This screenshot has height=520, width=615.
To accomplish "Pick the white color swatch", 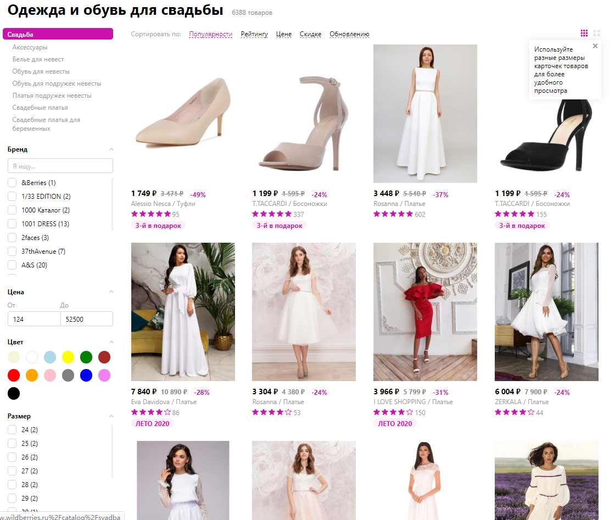I will (32, 357).
